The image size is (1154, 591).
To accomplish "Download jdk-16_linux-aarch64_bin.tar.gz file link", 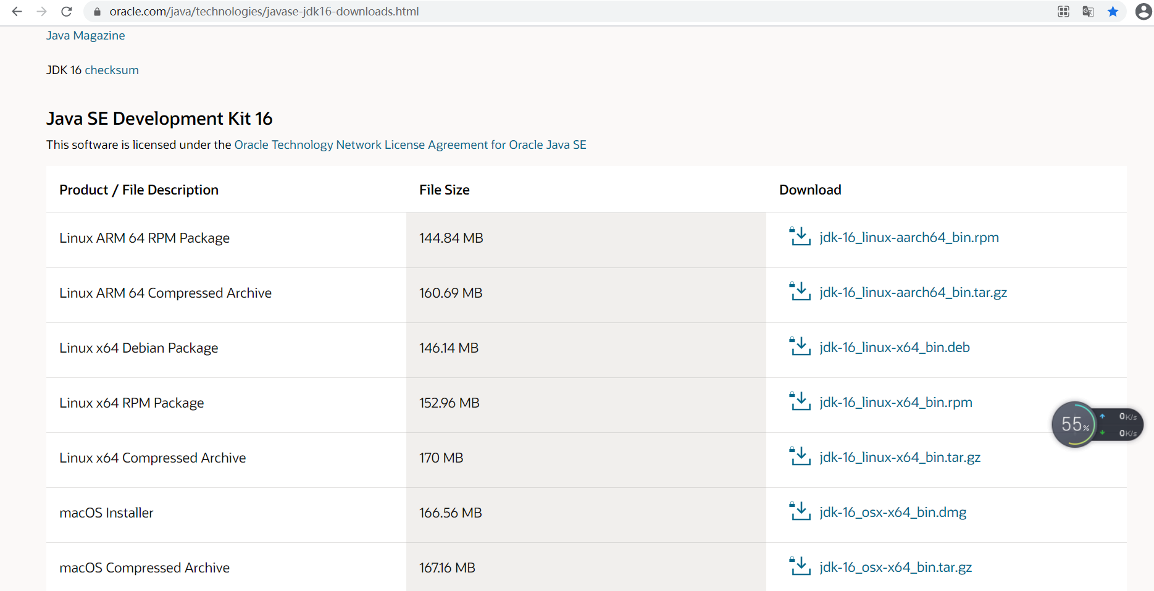I will tap(913, 292).
